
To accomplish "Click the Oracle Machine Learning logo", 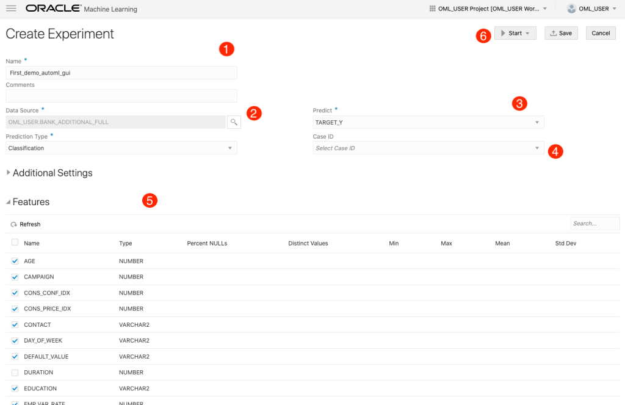I will pyautogui.click(x=81, y=9).
